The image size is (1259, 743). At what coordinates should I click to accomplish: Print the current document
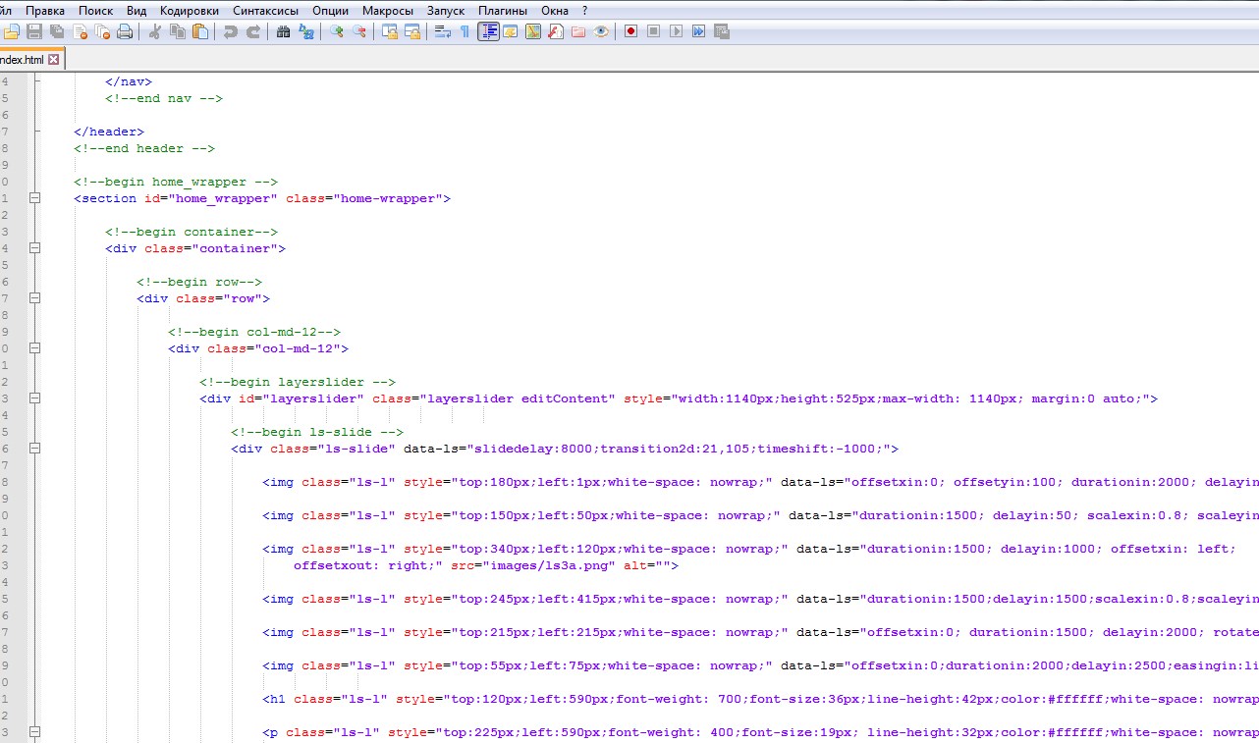tap(125, 30)
